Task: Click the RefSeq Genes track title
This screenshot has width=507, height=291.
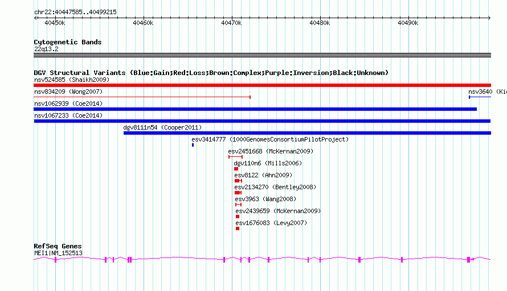Action: [x=58, y=246]
